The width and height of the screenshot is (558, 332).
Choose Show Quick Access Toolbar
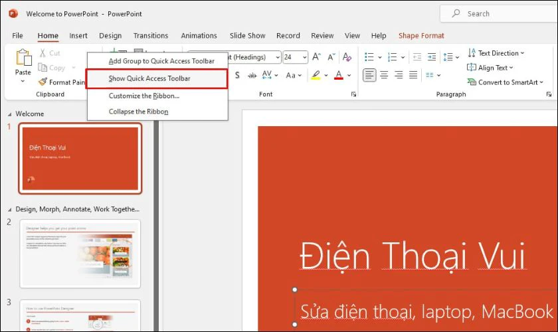pyautogui.click(x=157, y=78)
